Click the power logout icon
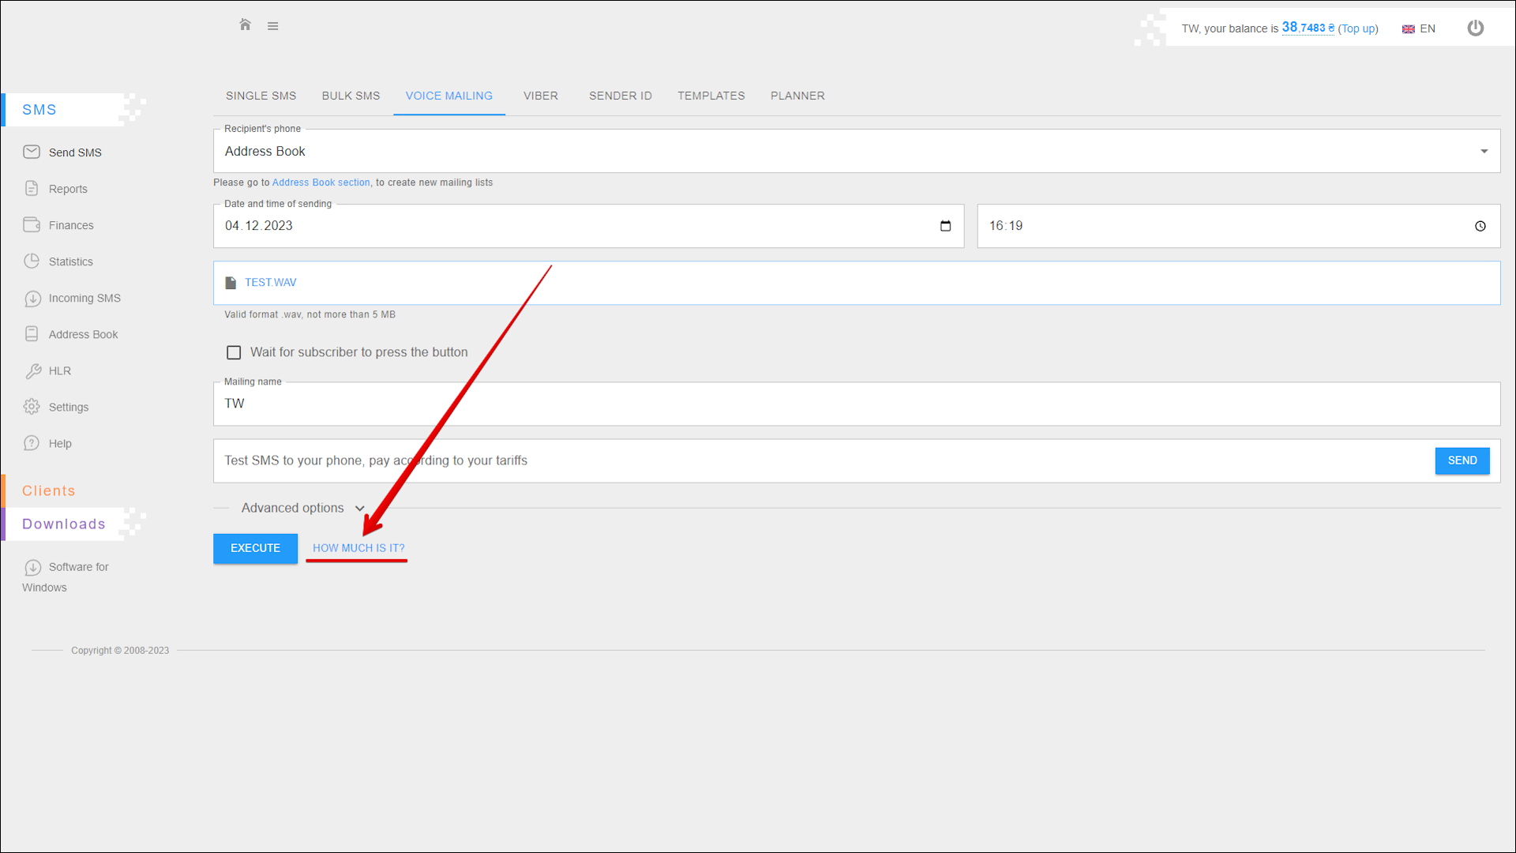 [1475, 28]
